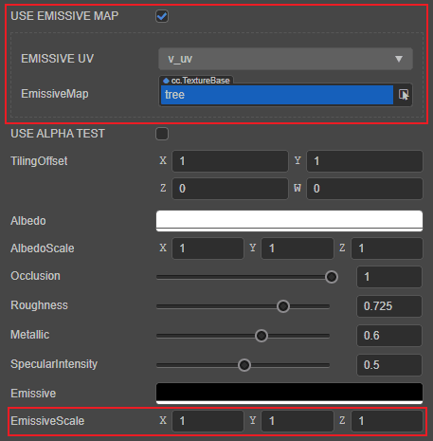Click the AlbedoScale Z input field
This screenshot has width=433, height=441.
coord(387,248)
